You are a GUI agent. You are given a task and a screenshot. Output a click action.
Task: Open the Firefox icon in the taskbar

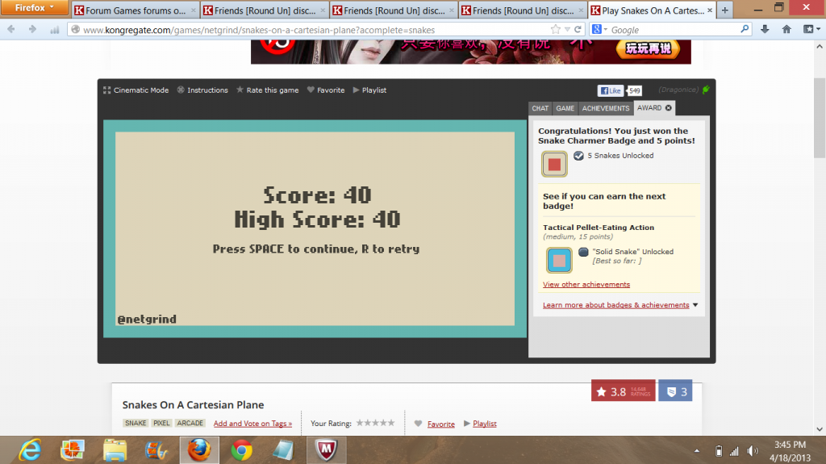[x=199, y=450]
